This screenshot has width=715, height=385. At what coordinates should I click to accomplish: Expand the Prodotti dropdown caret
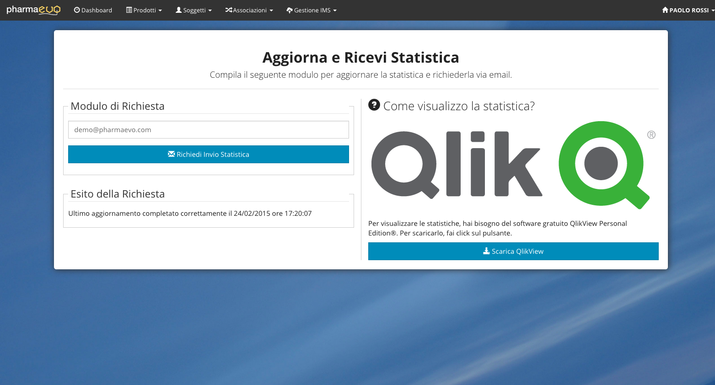tap(160, 11)
